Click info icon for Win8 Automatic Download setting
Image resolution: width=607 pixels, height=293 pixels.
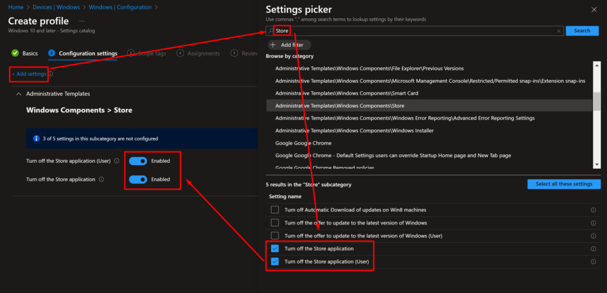click(593, 210)
